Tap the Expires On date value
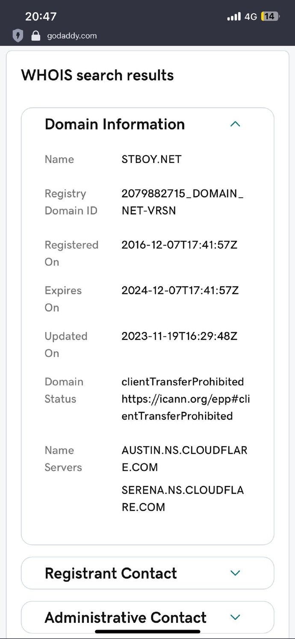 180,291
